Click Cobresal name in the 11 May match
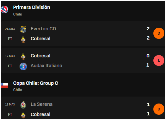The image size is (166, 120). click(x=41, y=114)
